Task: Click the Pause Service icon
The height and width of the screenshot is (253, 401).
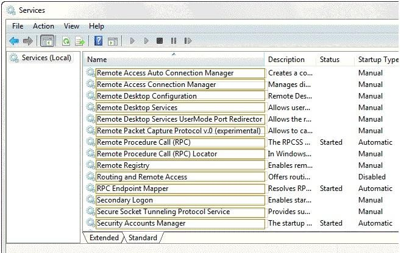Action: click(x=174, y=41)
